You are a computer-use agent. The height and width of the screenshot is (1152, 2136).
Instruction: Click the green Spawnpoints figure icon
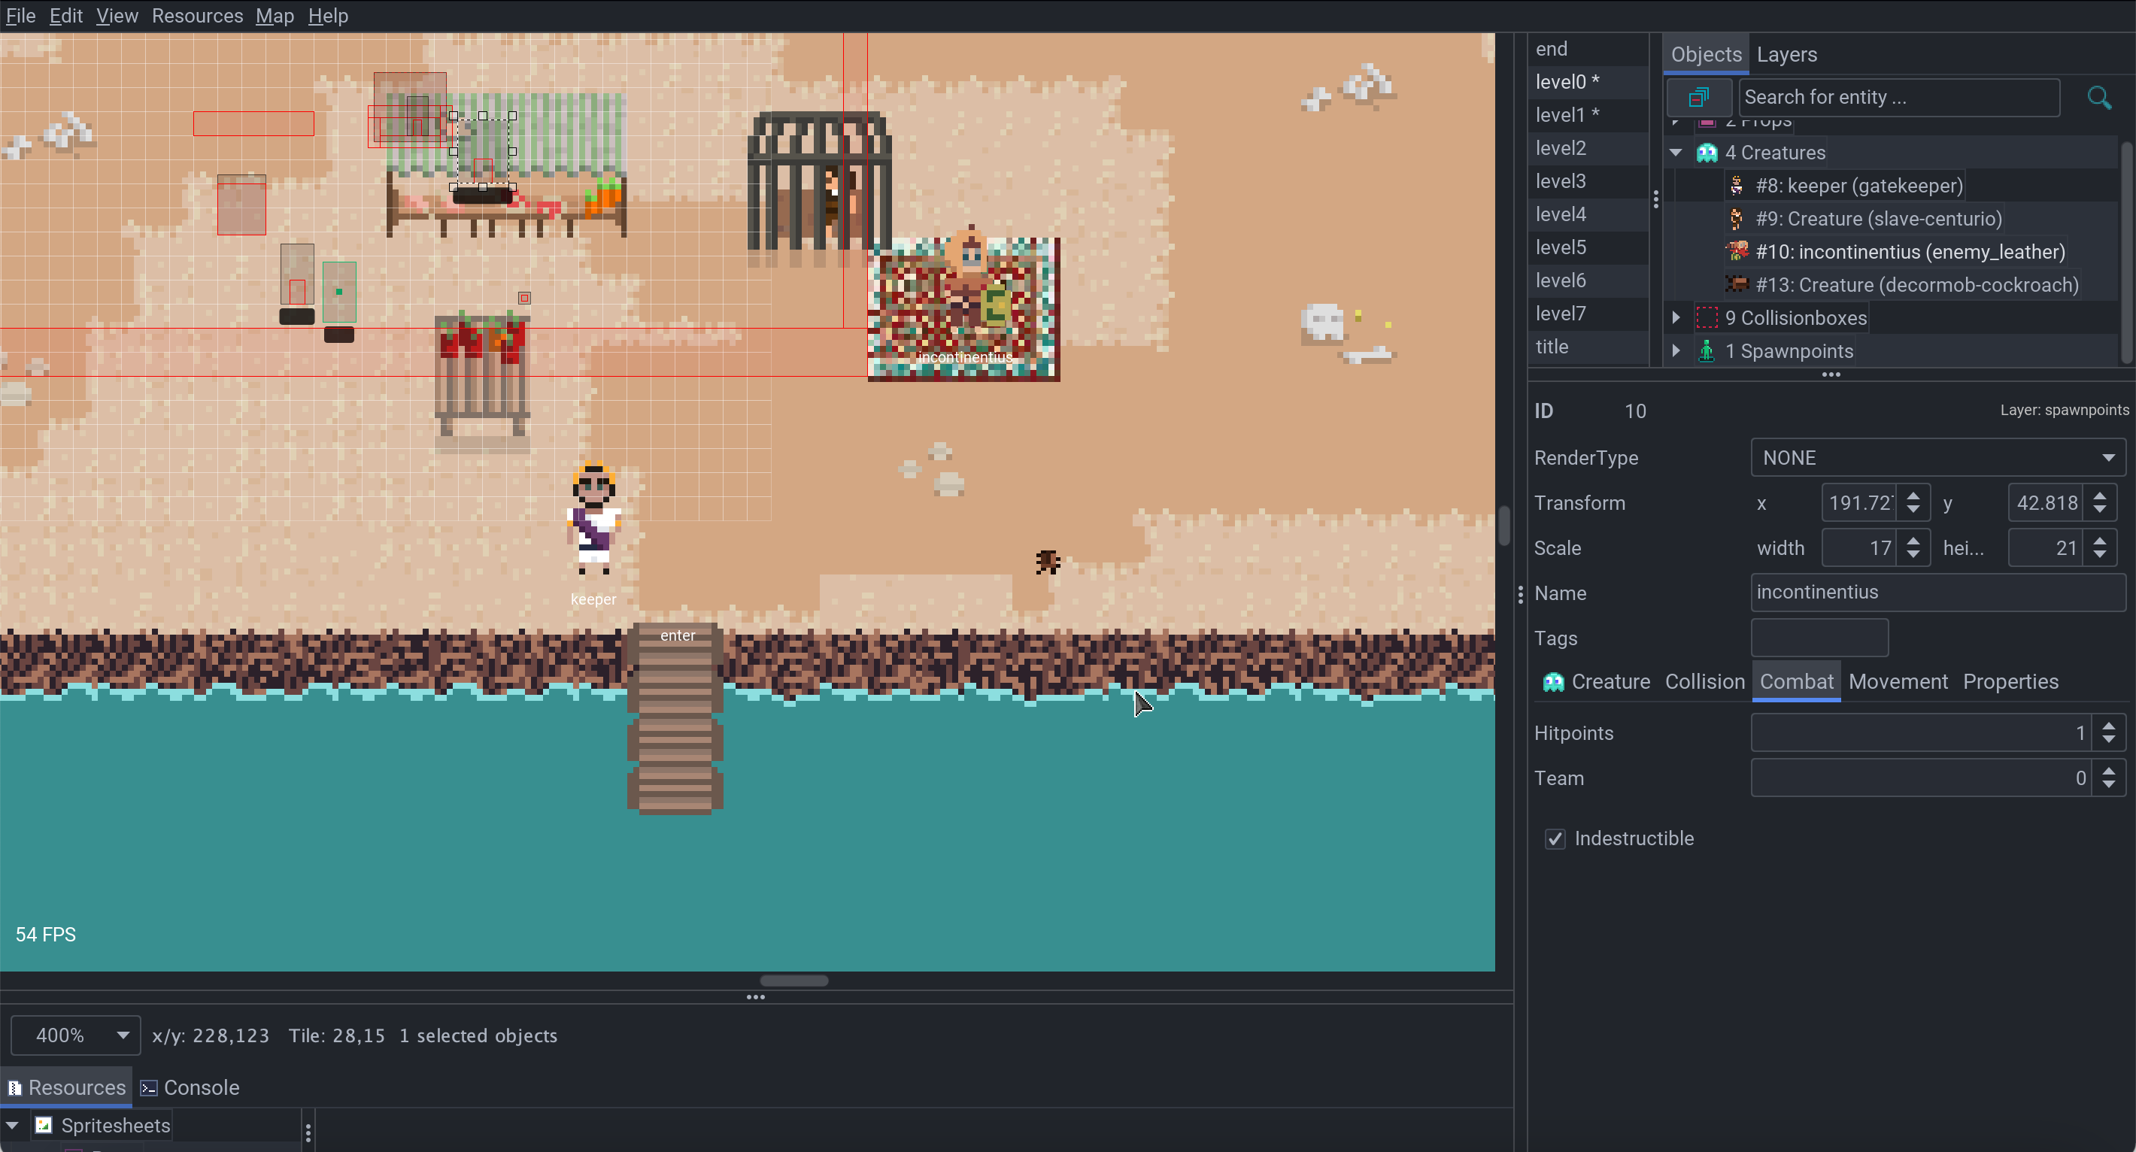[x=1707, y=350]
